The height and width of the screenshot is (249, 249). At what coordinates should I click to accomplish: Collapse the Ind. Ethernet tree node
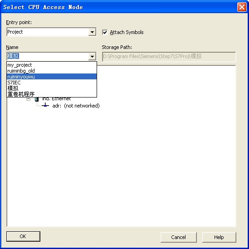point(28,99)
